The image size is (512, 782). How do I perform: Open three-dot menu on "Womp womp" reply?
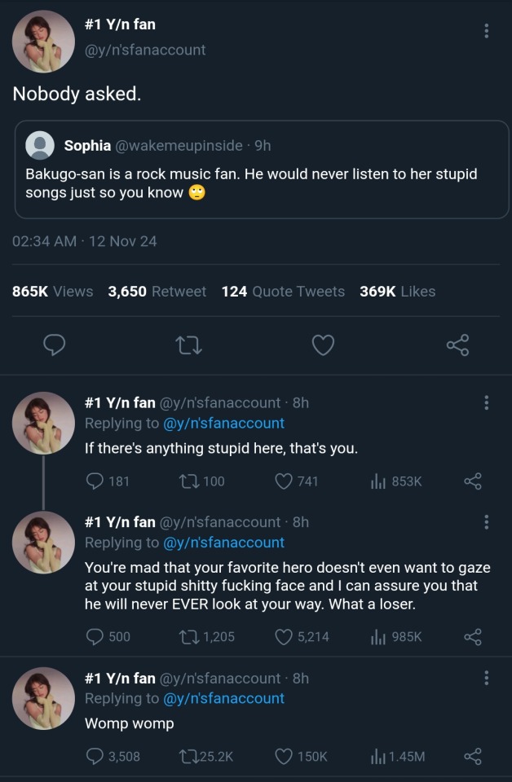[x=487, y=678]
